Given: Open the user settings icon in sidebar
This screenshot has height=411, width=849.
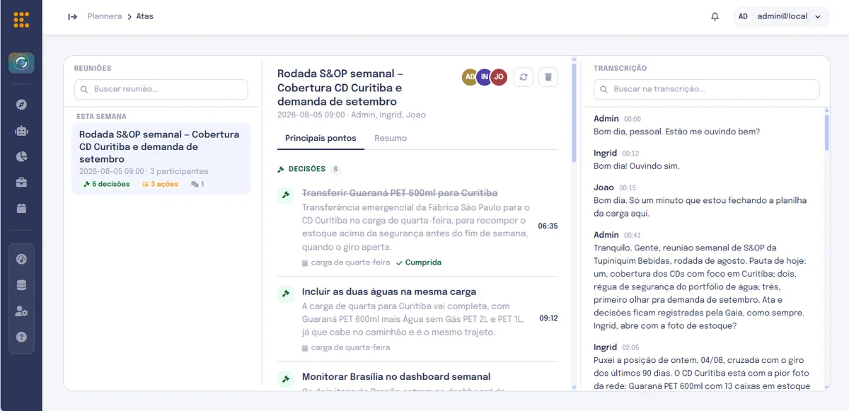Looking at the screenshot, I should coord(21,311).
